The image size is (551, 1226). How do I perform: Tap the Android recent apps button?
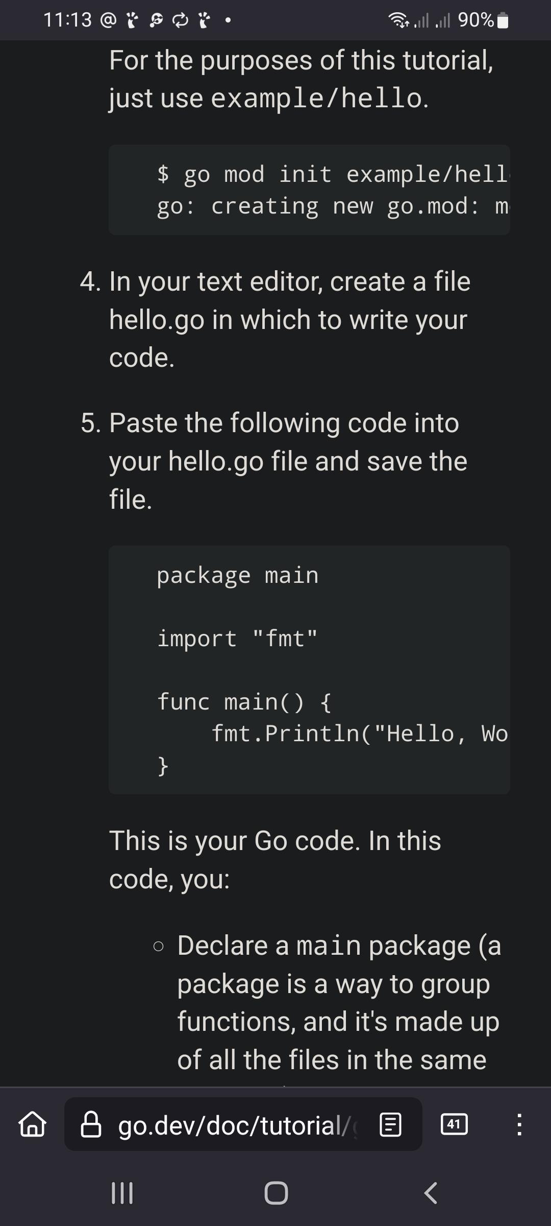tap(122, 1193)
